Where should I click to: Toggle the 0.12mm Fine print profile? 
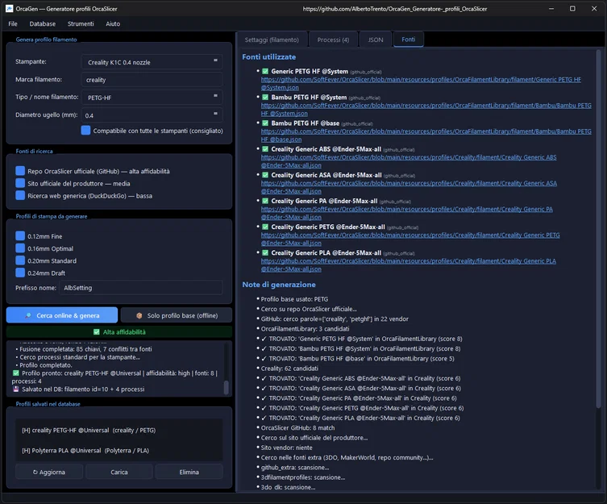click(x=20, y=236)
